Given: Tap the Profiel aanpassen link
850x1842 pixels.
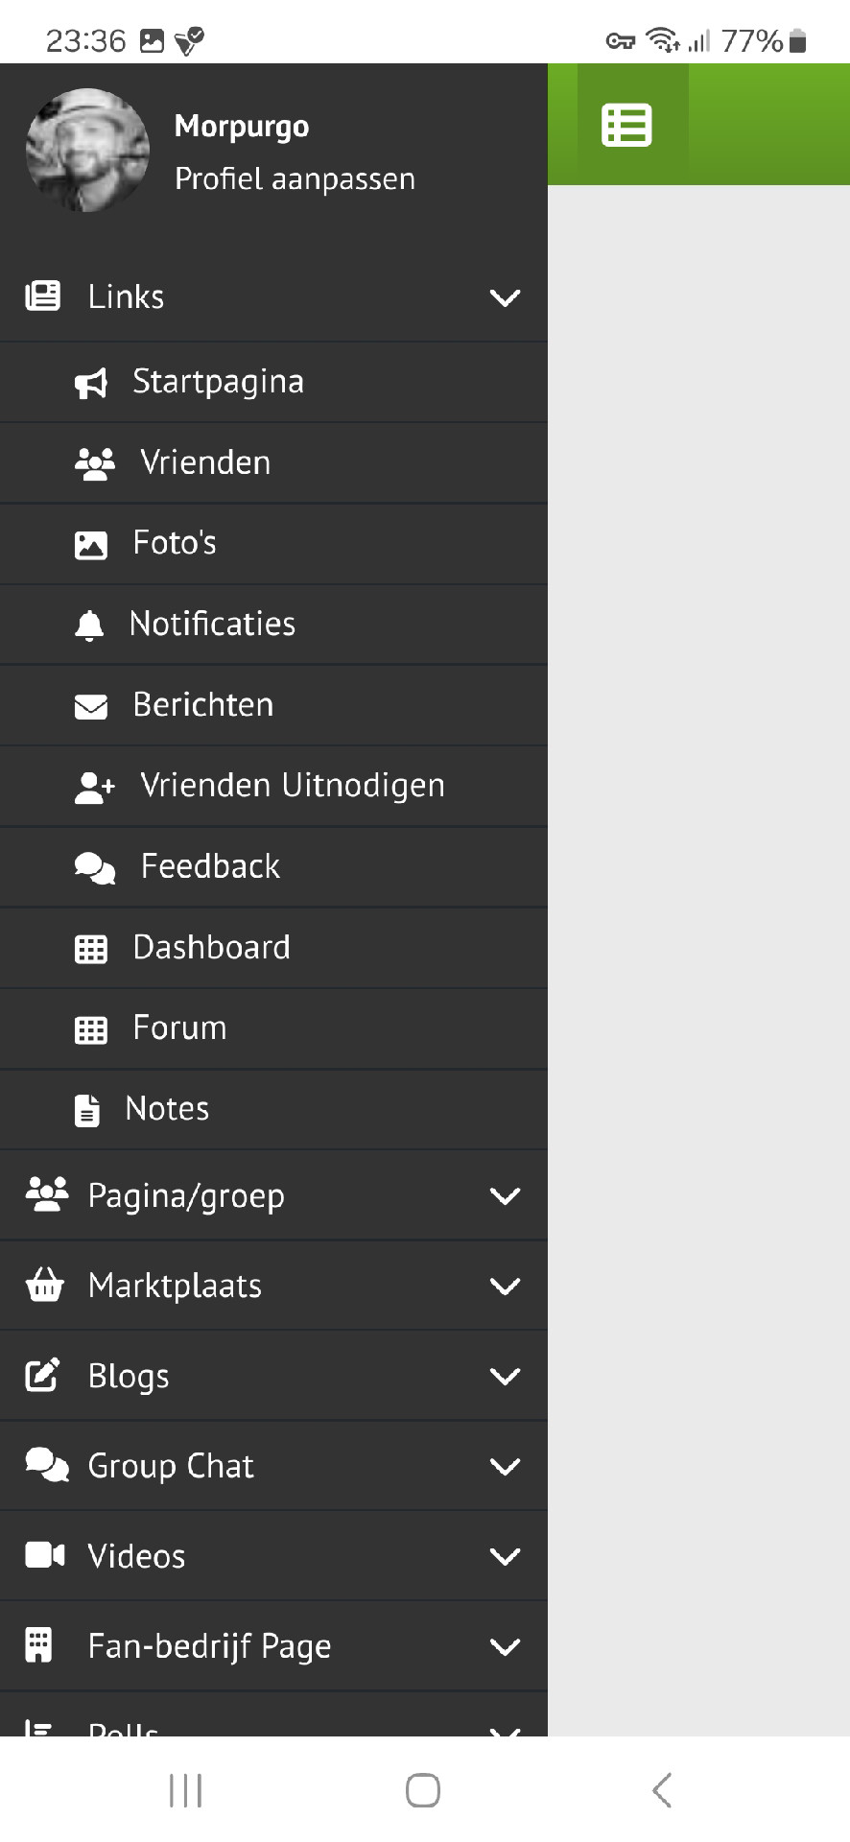Looking at the screenshot, I should click(295, 179).
